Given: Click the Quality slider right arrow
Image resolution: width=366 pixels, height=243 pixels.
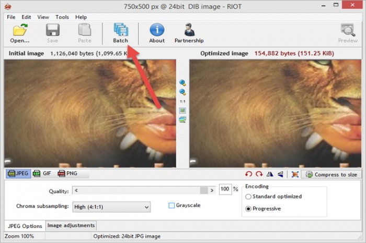Looking at the screenshot, I should [212, 190].
